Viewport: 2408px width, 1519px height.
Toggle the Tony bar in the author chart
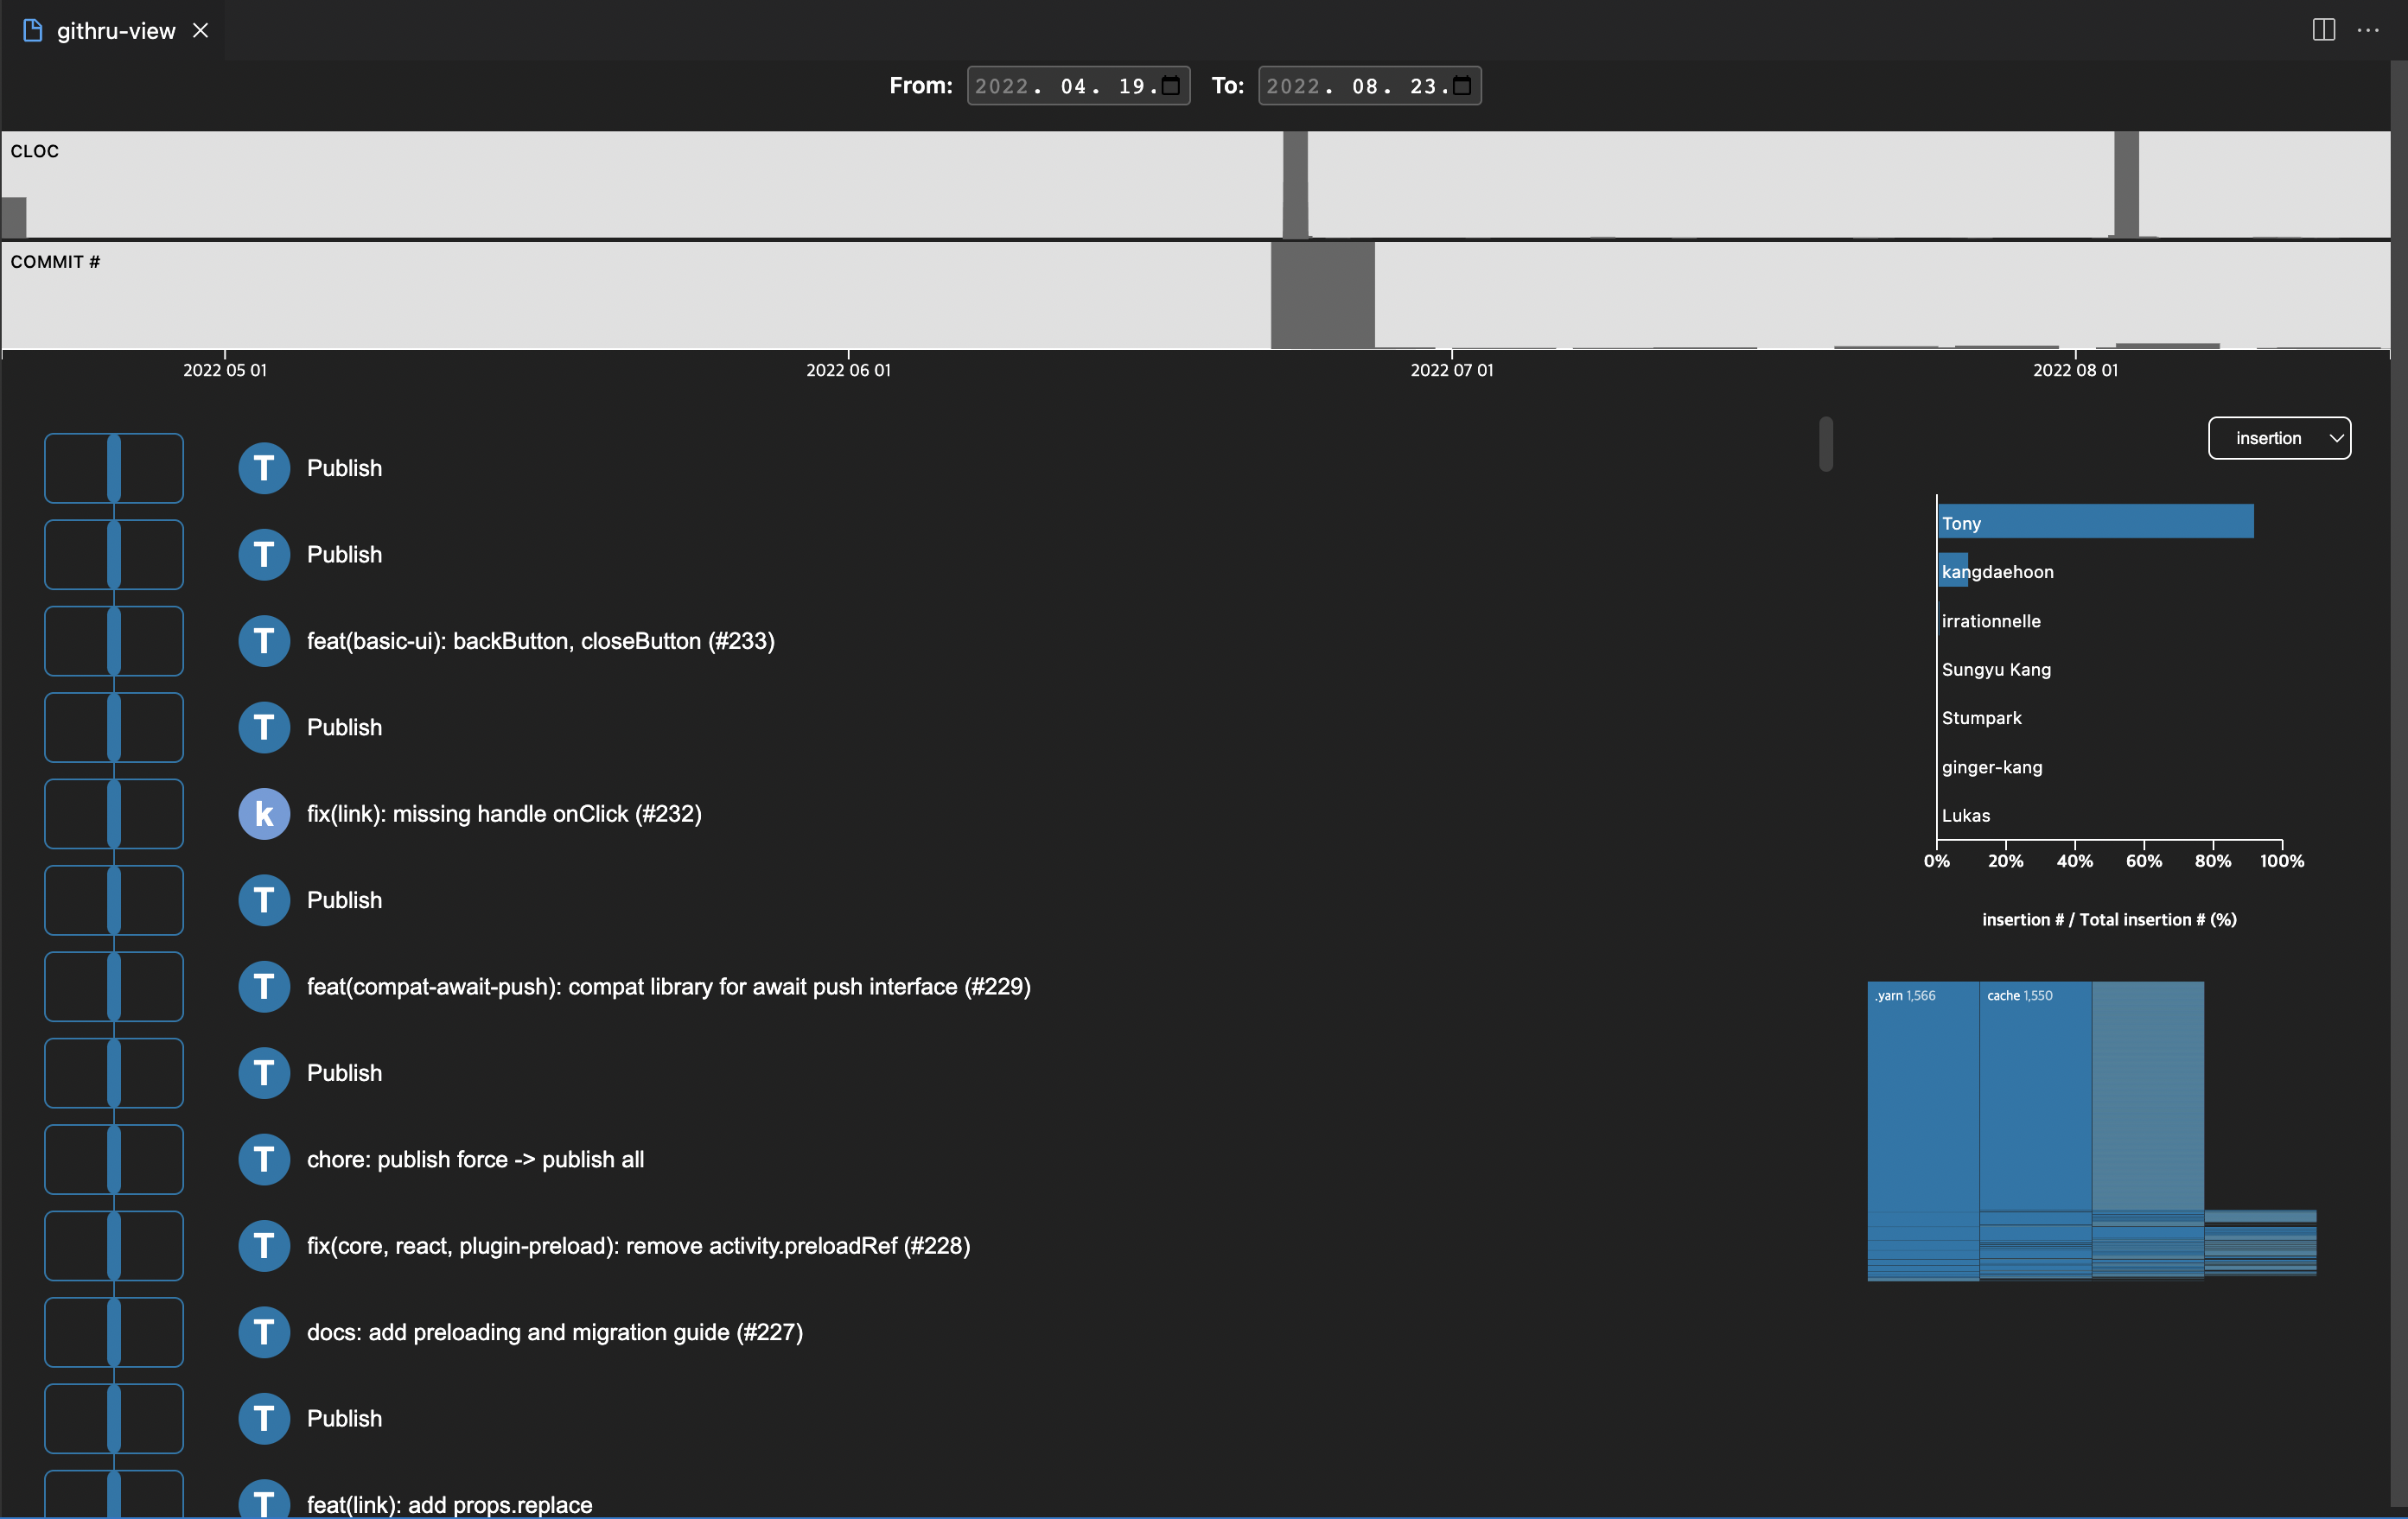click(2094, 522)
